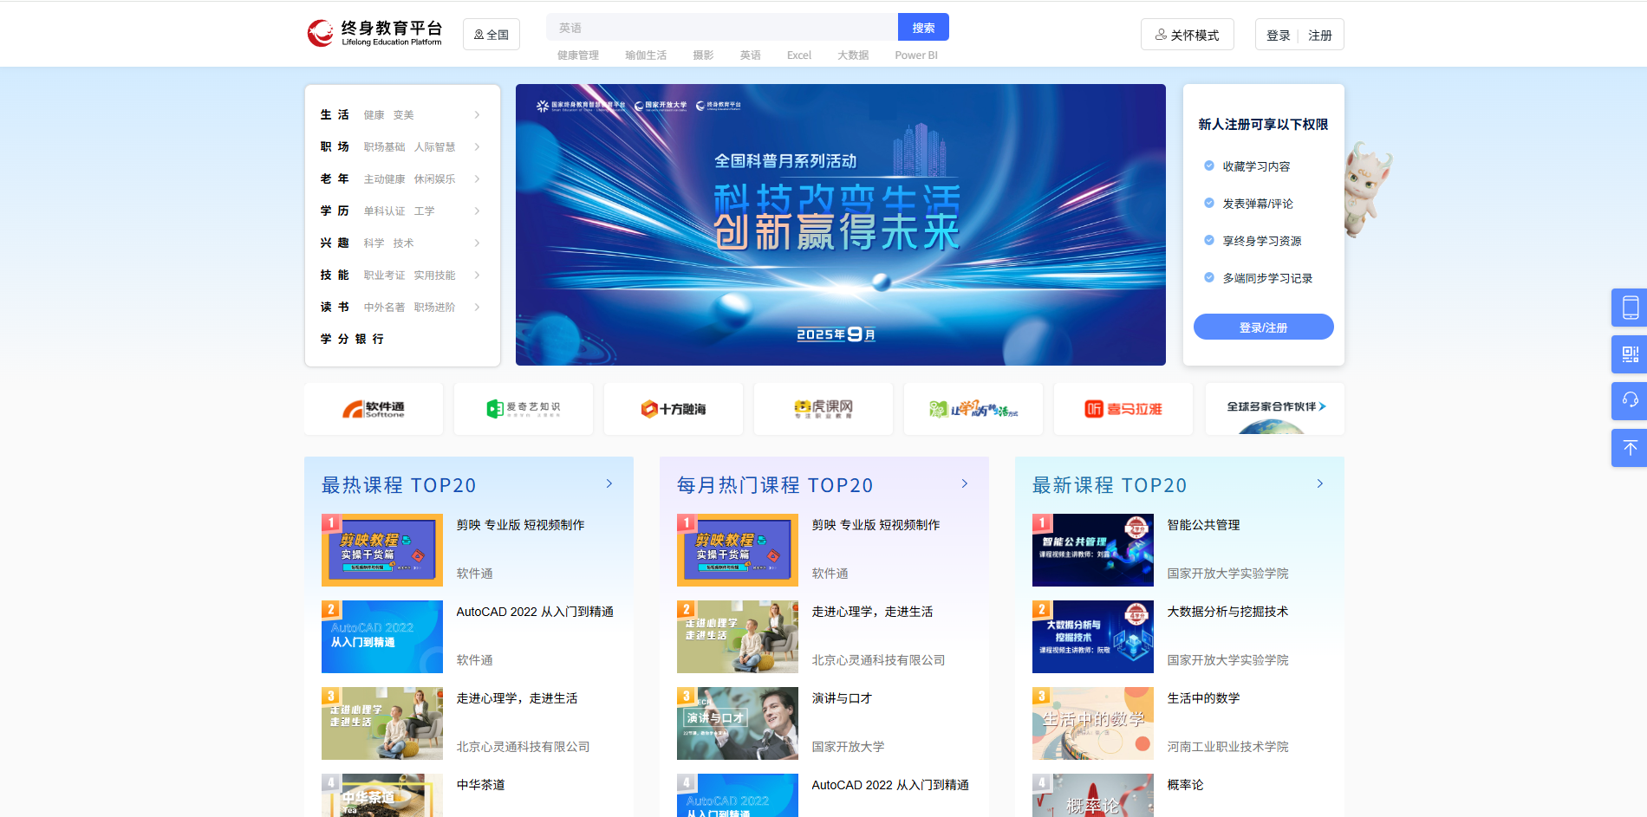This screenshot has width=1647, height=817.
Task: Open the 爱奇艺知识 partner logo
Action: coord(523,408)
